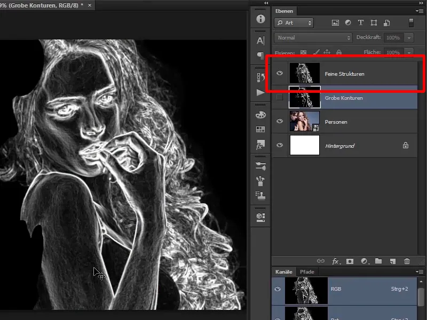
Task: Toggle the layer filter on/off switch
Action: click(411, 23)
